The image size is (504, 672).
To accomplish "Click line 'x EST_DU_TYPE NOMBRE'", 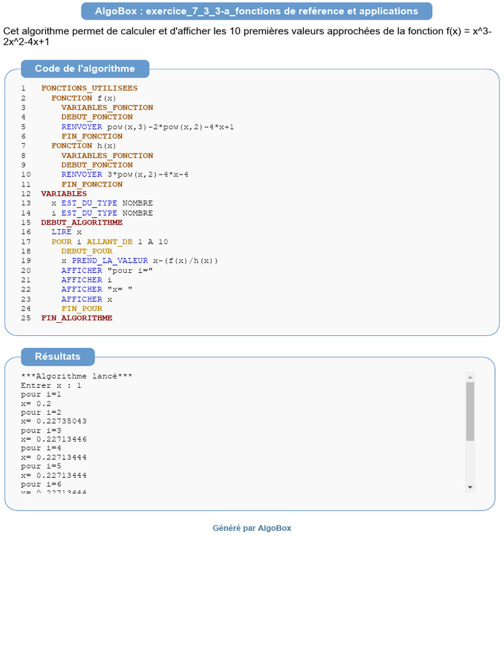I will 102,203.
